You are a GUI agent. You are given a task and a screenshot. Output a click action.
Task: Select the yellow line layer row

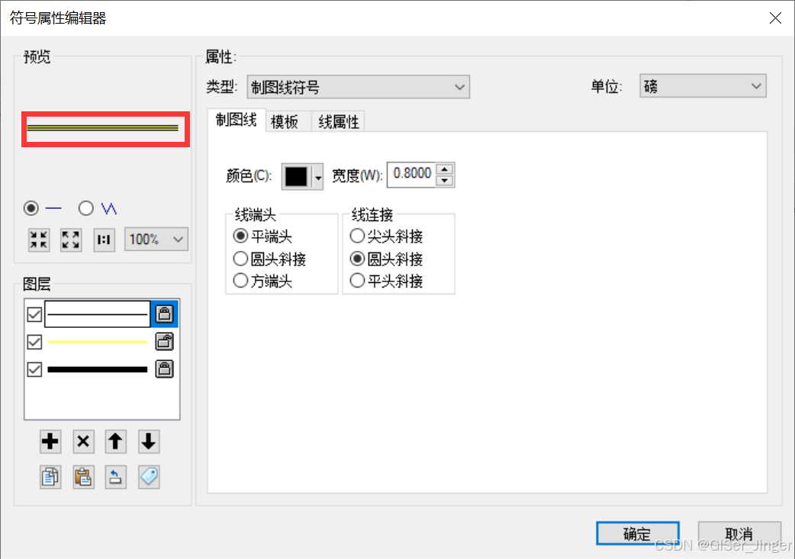point(98,342)
